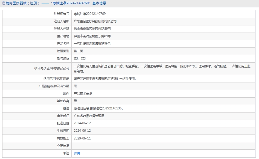Select approving department 广东省药品监督管理局

pos(89,116)
